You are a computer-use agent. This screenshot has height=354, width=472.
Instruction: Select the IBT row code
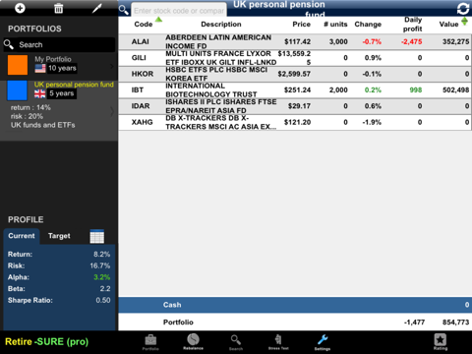coord(138,89)
